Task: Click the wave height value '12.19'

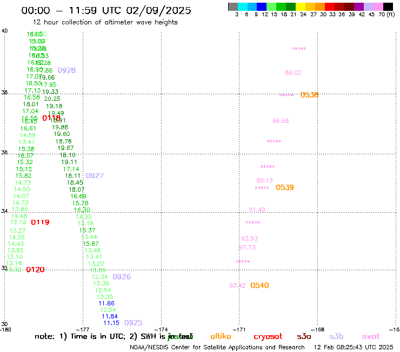Action: [18, 223]
